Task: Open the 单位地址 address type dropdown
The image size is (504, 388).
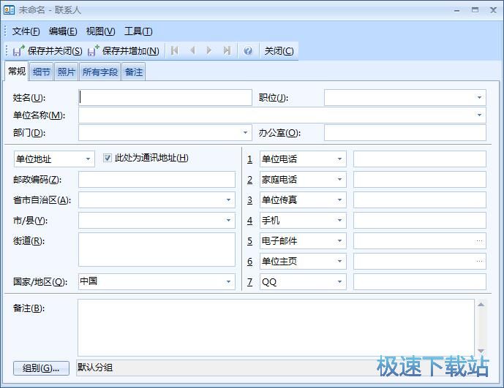Action: [88, 159]
